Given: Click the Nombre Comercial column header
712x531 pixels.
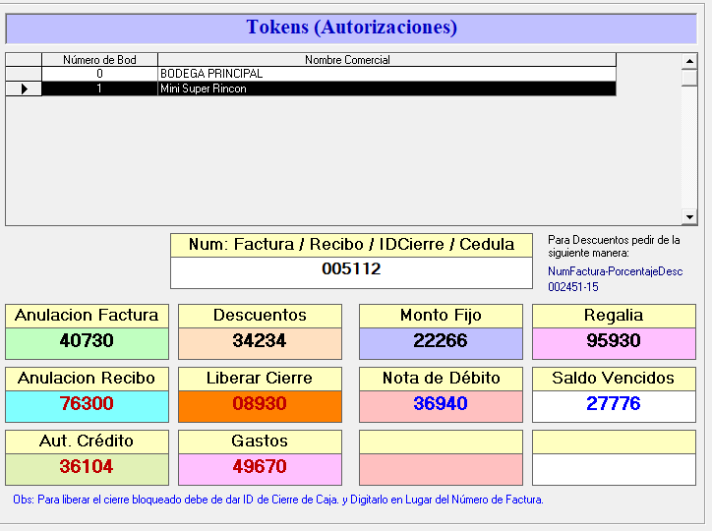Looking at the screenshot, I should point(386,60).
